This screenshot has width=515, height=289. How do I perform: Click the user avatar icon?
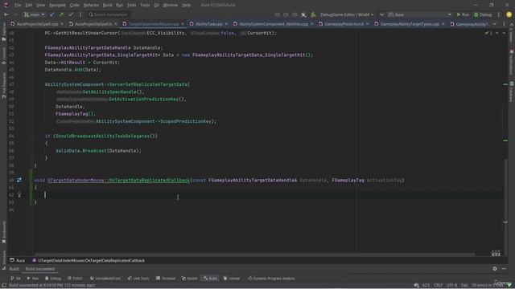pyautogui.click(x=509, y=14)
